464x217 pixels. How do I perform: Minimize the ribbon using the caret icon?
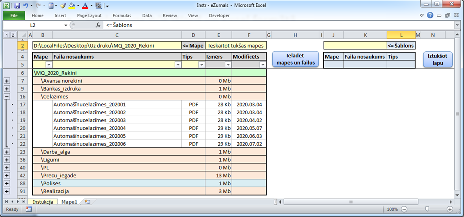[421, 15]
